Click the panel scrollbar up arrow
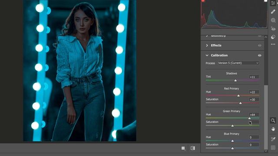 click(266, 37)
